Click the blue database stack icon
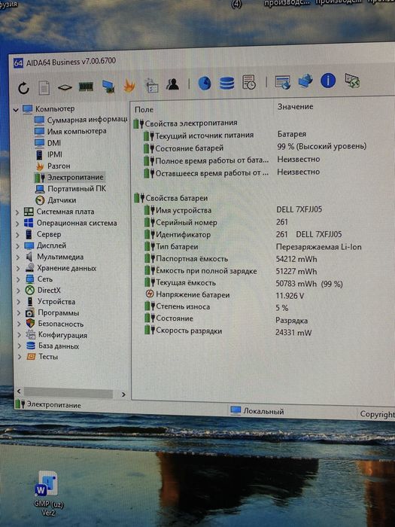The image size is (395, 527). click(226, 83)
